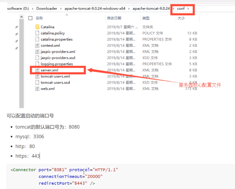Click the first pin icon in sidebar
Image resolution: width=235 pixels, height=189 pixels.
point(16,27)
